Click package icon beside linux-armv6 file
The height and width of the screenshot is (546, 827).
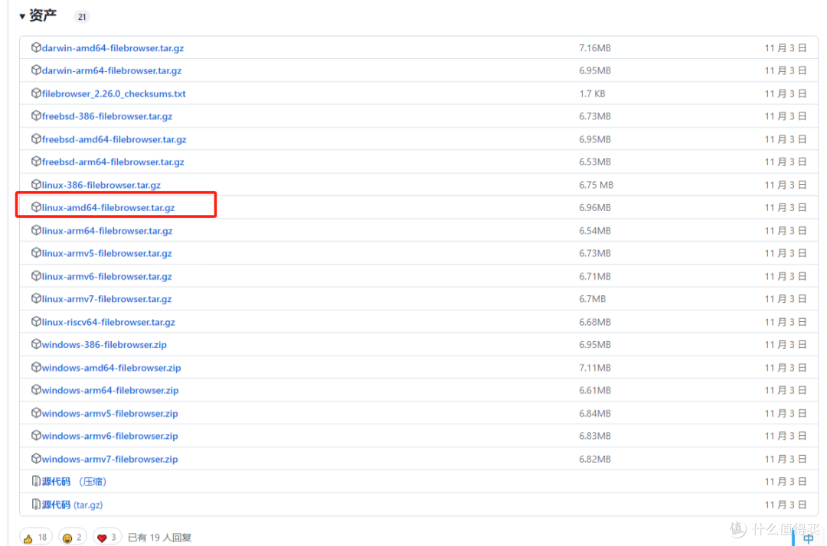point(36,276)
